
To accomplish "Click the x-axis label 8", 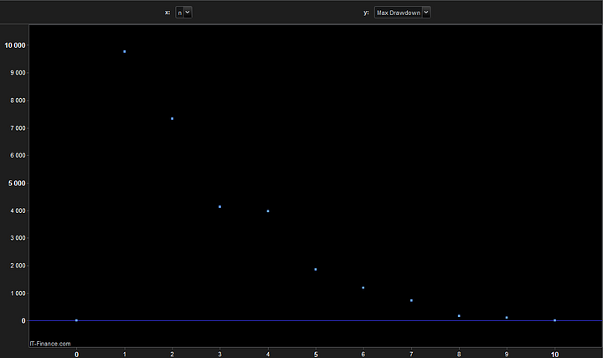I will [459, 354].
